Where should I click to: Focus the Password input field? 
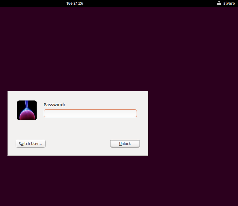pos(90,113)
